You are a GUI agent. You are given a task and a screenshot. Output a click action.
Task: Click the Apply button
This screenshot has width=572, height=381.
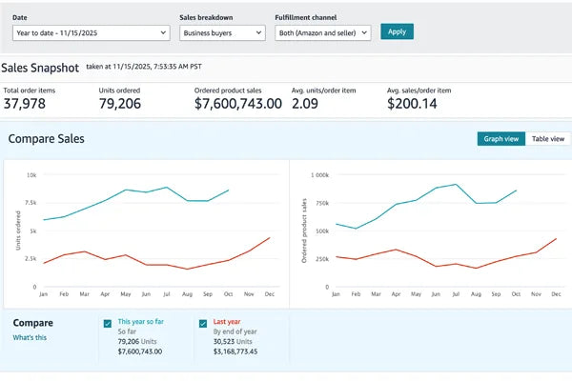tap(397, 31)
